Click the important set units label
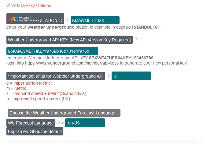 pyautogui.click(x=56, y=76)
